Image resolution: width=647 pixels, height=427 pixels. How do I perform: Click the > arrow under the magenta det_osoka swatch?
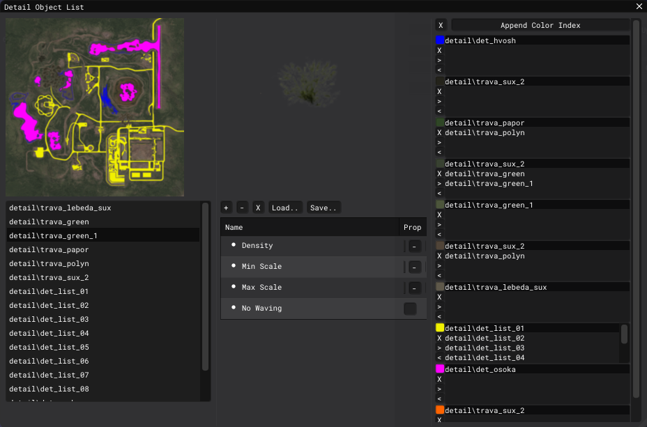tap(439, 389)
